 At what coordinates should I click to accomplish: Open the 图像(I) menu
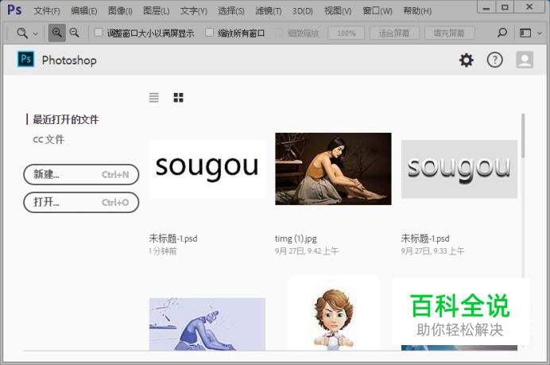coord(120,11)
